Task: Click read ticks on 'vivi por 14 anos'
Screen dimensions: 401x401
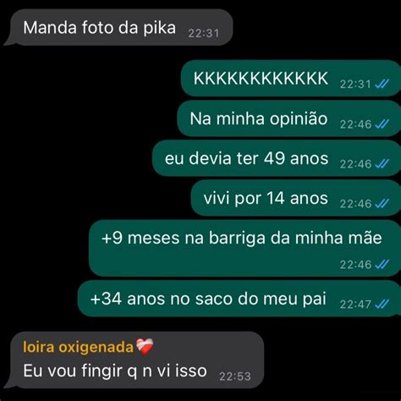Action: click(x=382, y=204)
